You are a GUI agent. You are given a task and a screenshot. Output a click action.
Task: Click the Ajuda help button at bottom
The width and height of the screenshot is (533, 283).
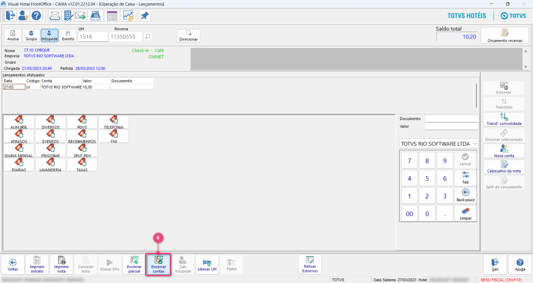pyautogui.click(x=520, y=265)
